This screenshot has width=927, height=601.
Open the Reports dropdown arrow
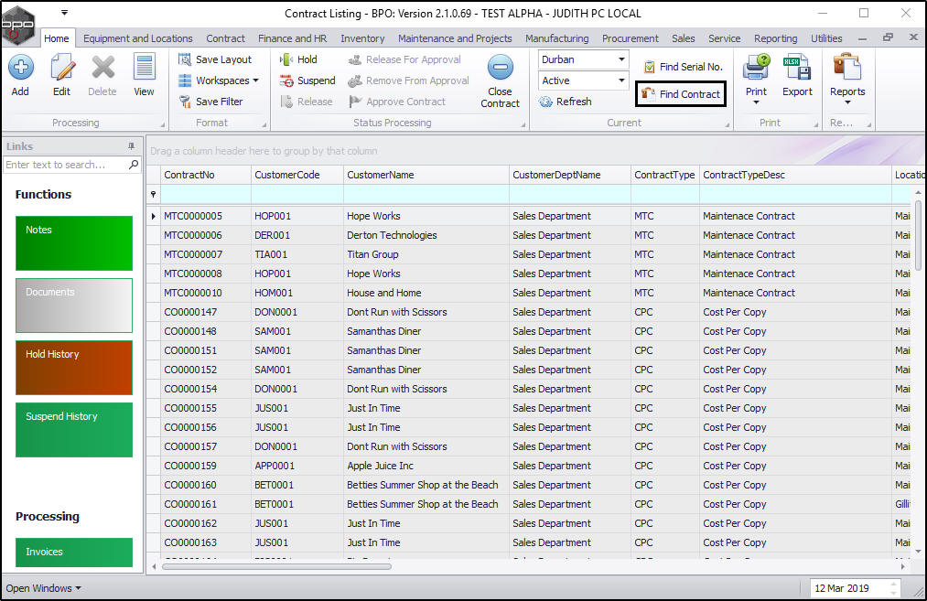[x=846, y=102]
